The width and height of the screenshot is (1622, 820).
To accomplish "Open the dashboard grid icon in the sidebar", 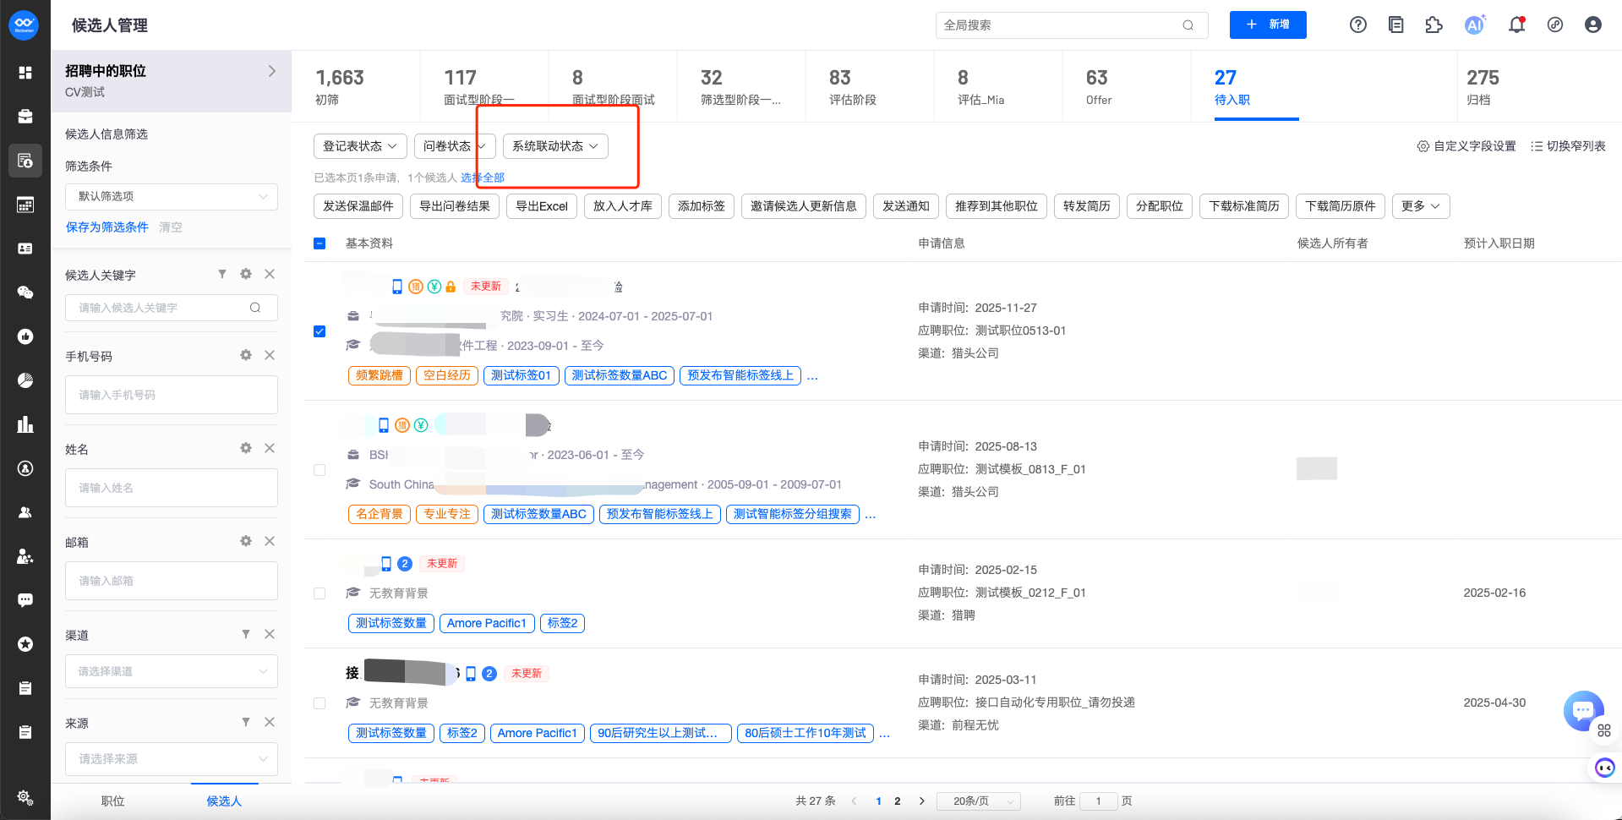I will pyautogui.click(x=25, y=73).
